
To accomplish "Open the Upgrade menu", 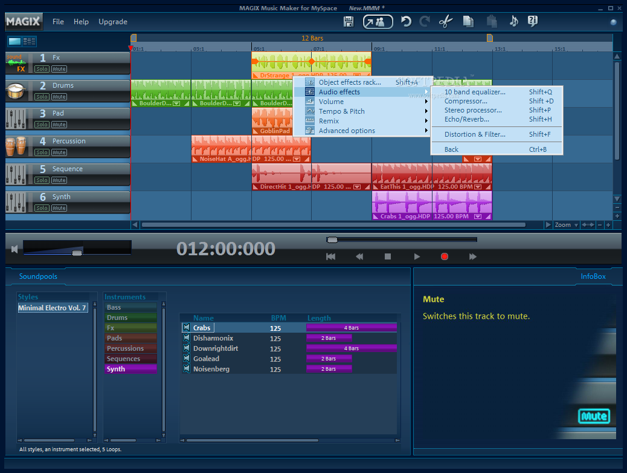I will (x=113, y=22).
